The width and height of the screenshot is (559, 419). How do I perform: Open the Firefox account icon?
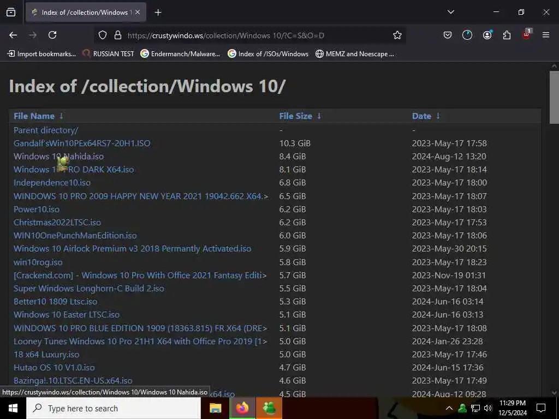tap(487, 35)
